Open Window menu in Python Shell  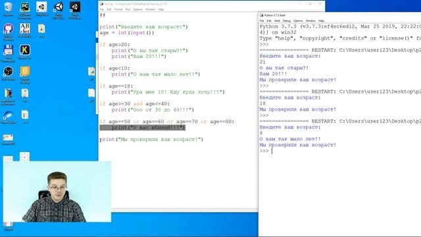pos(310,20)
